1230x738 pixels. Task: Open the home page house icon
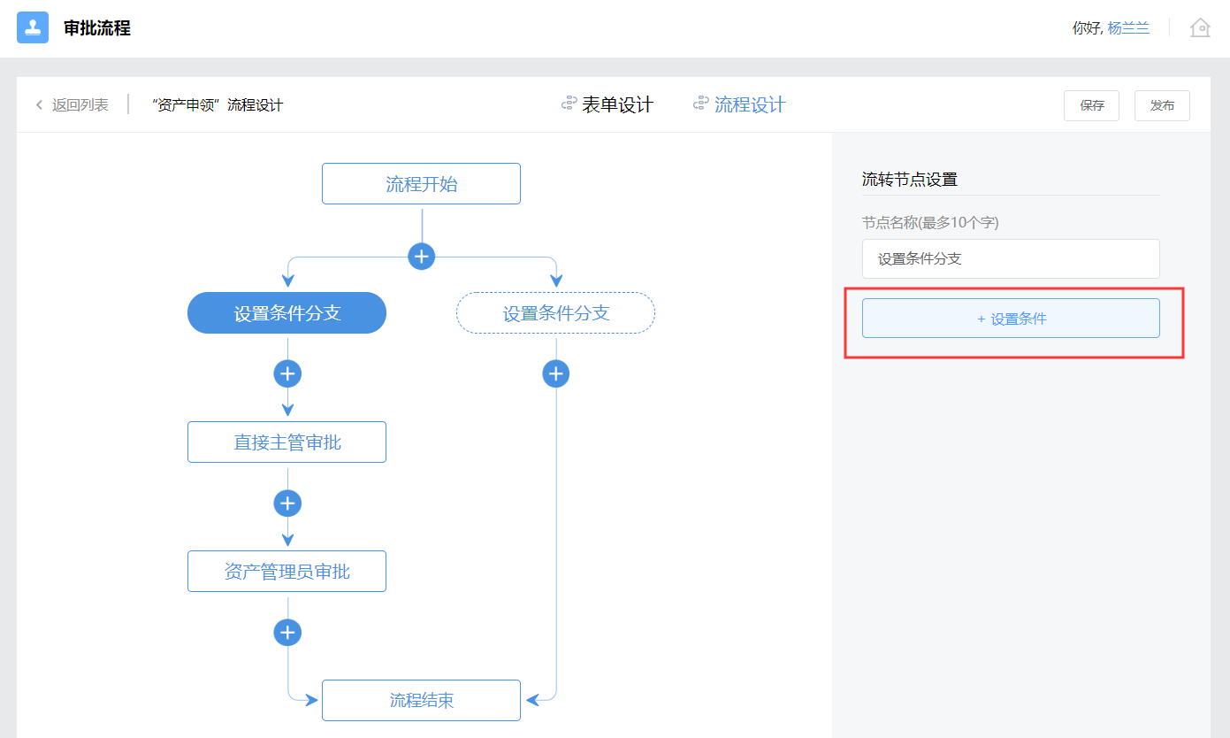tap(1200, 27)
